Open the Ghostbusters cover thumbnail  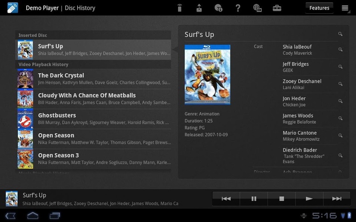25,119
